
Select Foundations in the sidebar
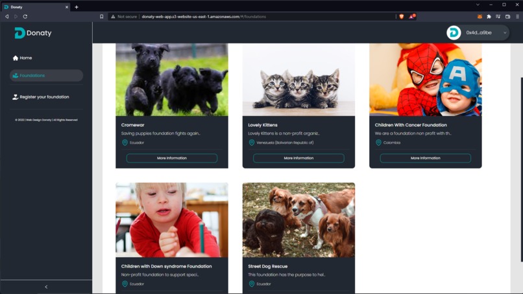tap(46, 76)
